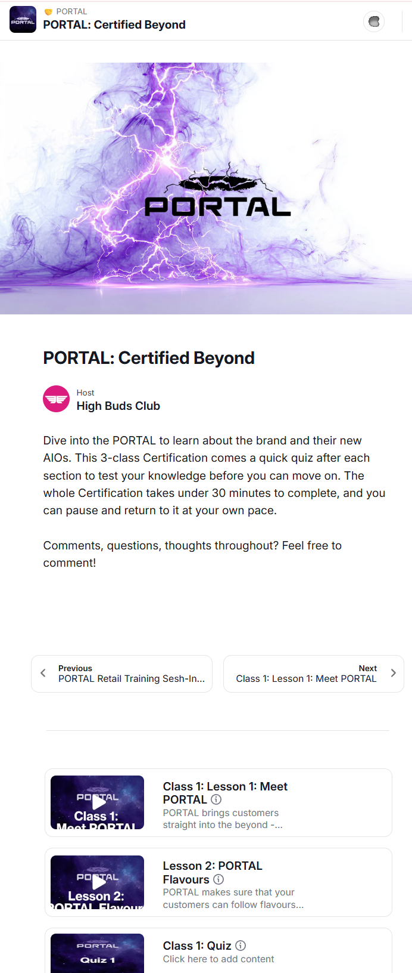The width and height of the screenshot is (412, 973).
Task: Open Lesson 2: PORTAL Flavours title
Action: click(213, 872)
